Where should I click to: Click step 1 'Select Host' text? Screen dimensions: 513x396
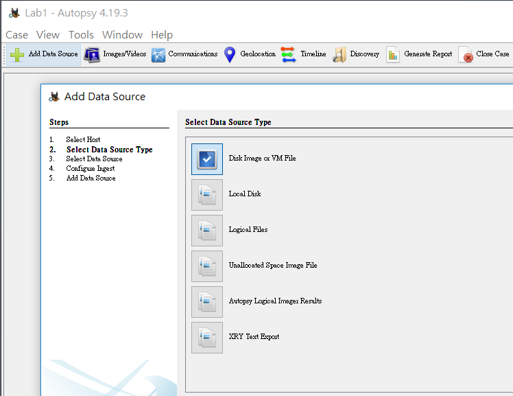(83, 139)
